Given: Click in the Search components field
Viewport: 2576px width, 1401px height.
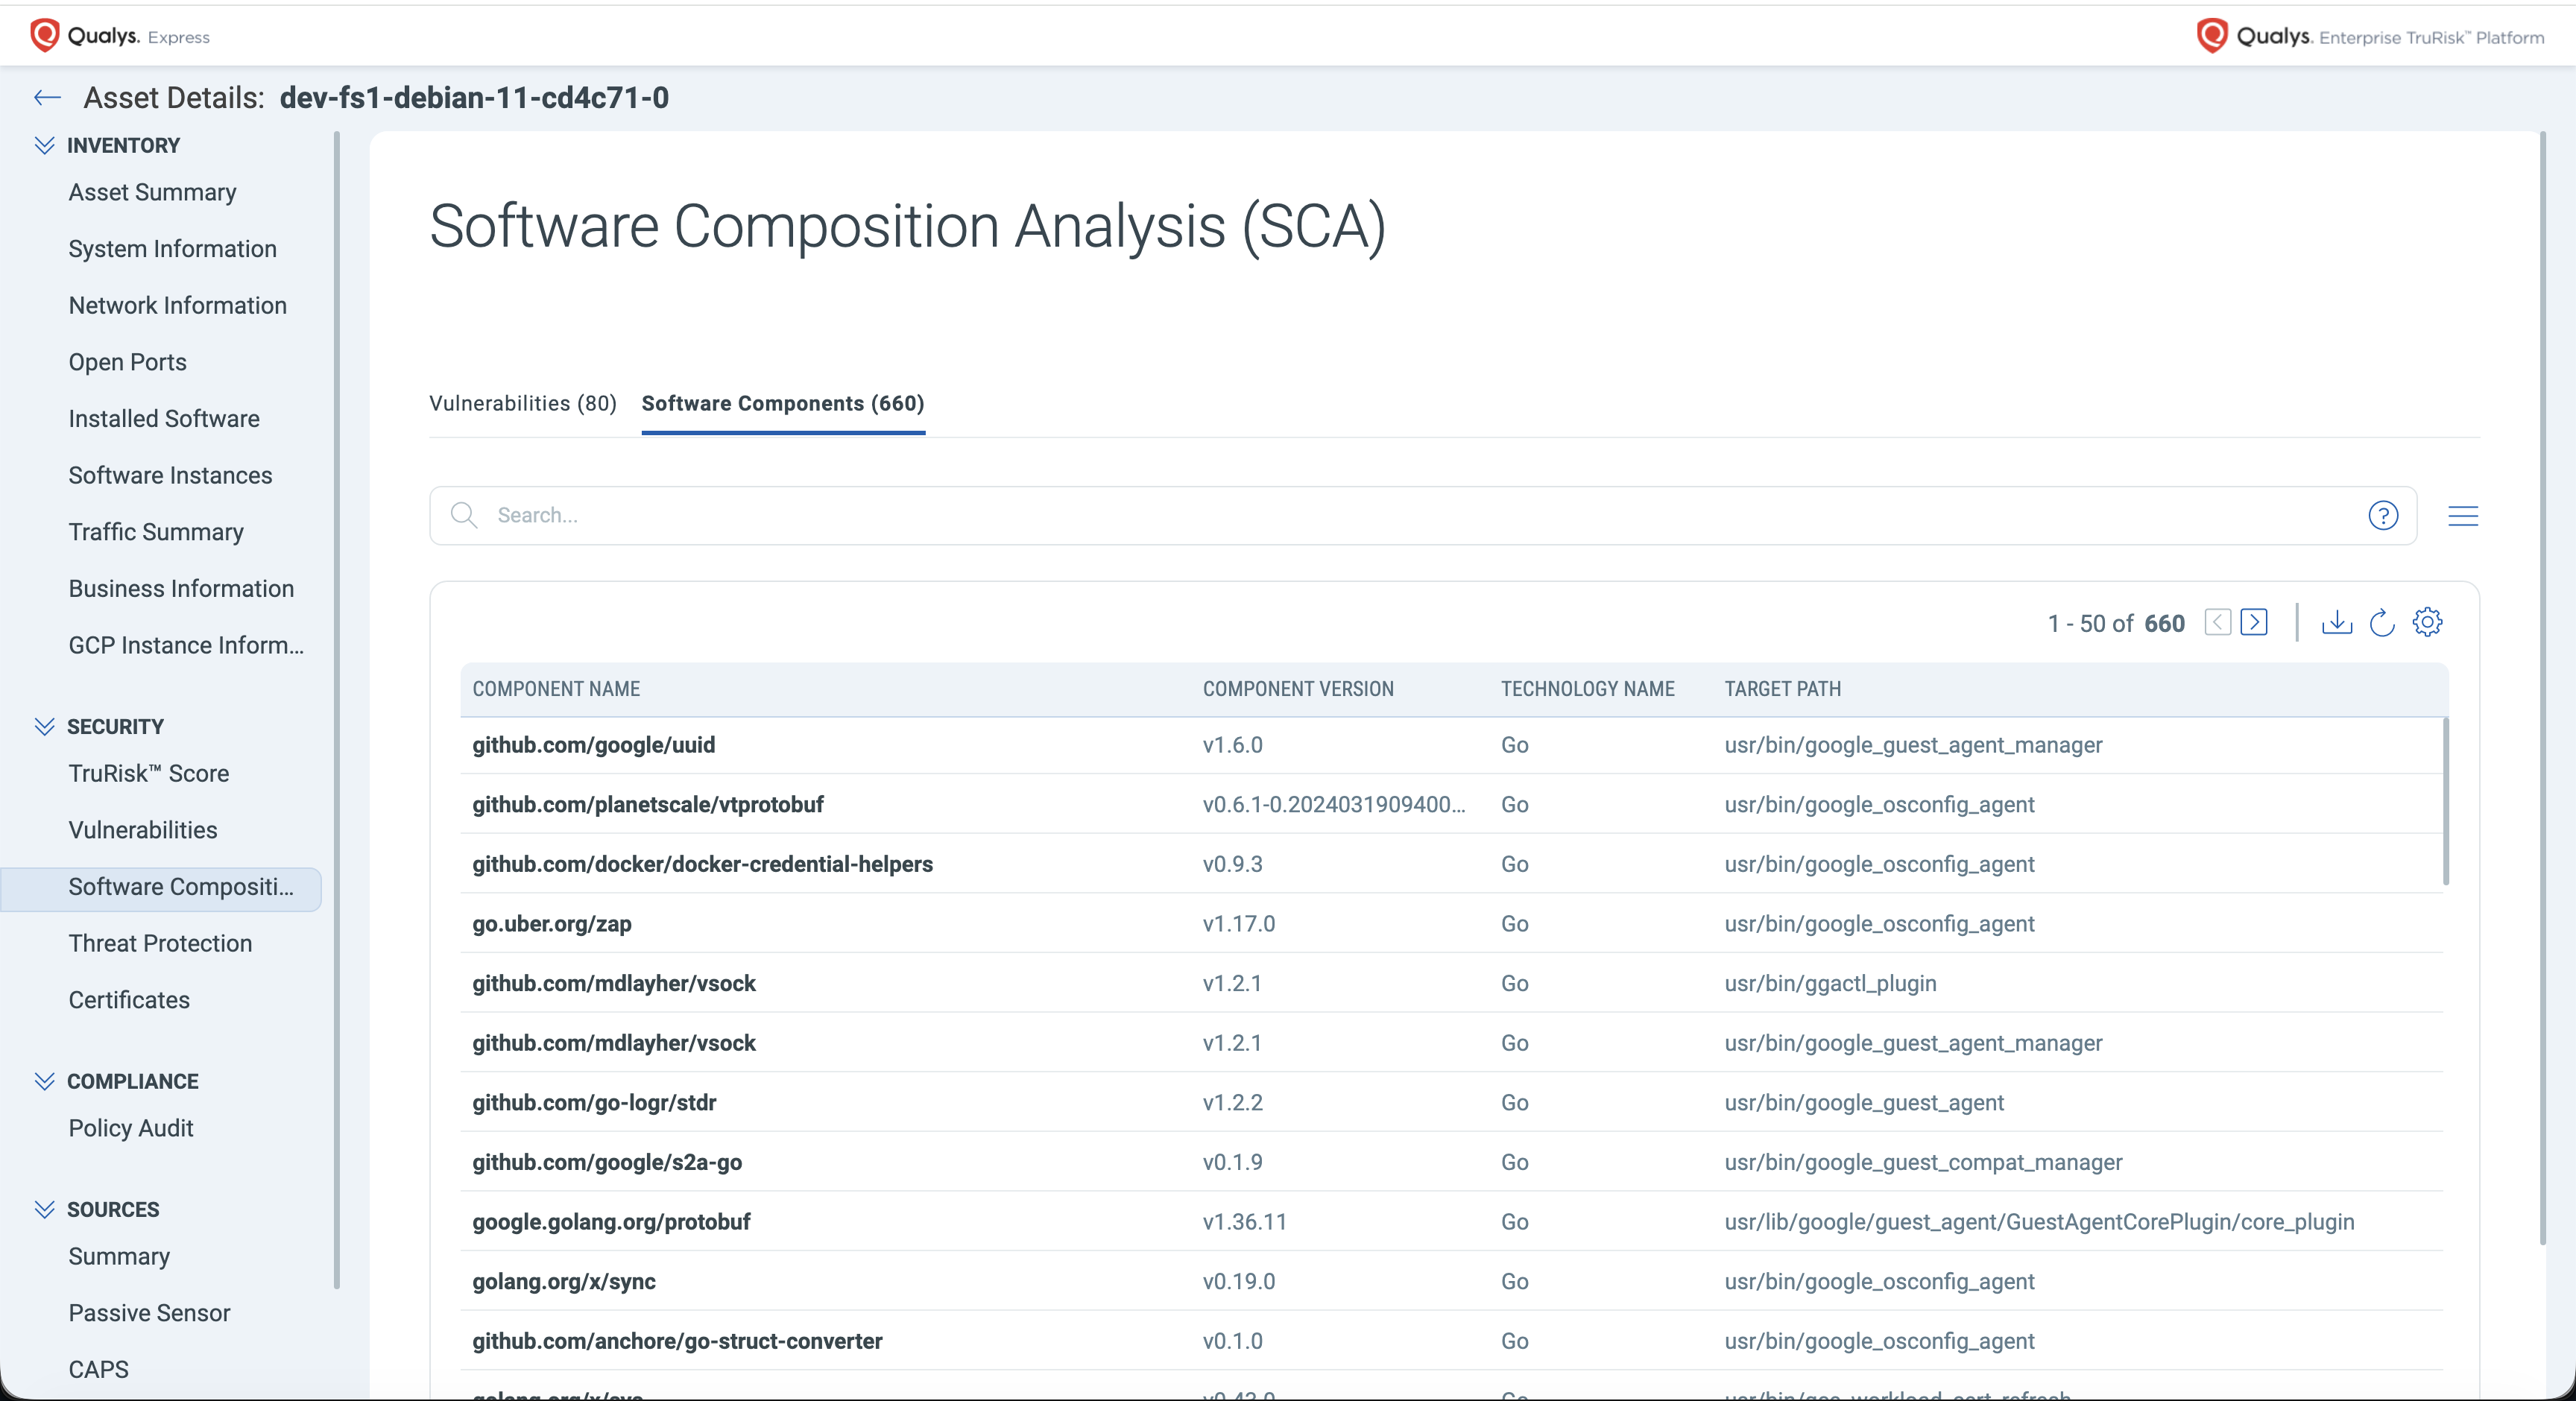Looking at the screenshot, I should [x=1422, y=515].
